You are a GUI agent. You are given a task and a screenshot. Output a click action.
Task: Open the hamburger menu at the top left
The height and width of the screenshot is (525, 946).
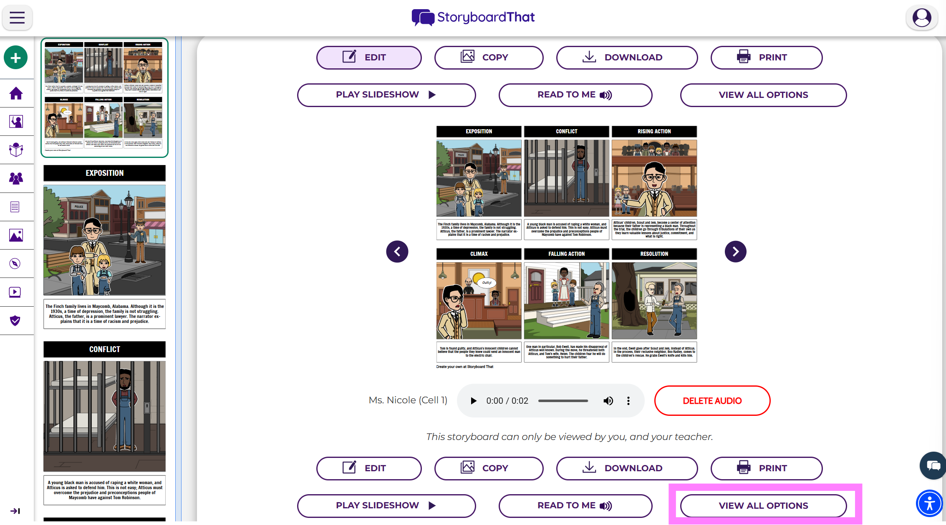click(x=17, y=17)
